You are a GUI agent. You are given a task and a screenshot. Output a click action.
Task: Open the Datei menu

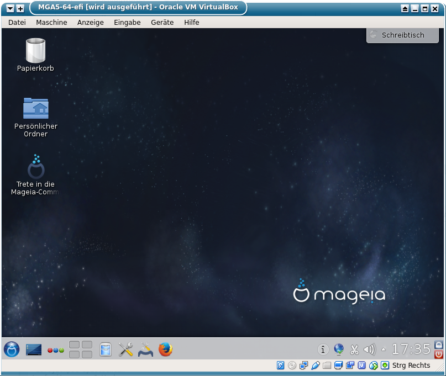(17, 23)
